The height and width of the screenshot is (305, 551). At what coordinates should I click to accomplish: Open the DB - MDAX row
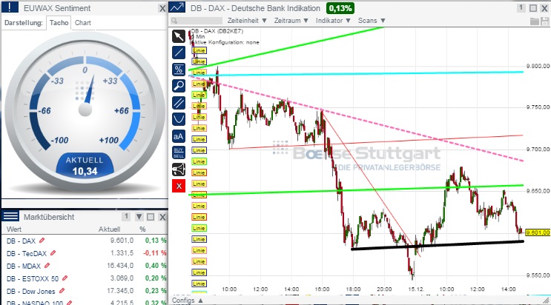coord(85,266)
